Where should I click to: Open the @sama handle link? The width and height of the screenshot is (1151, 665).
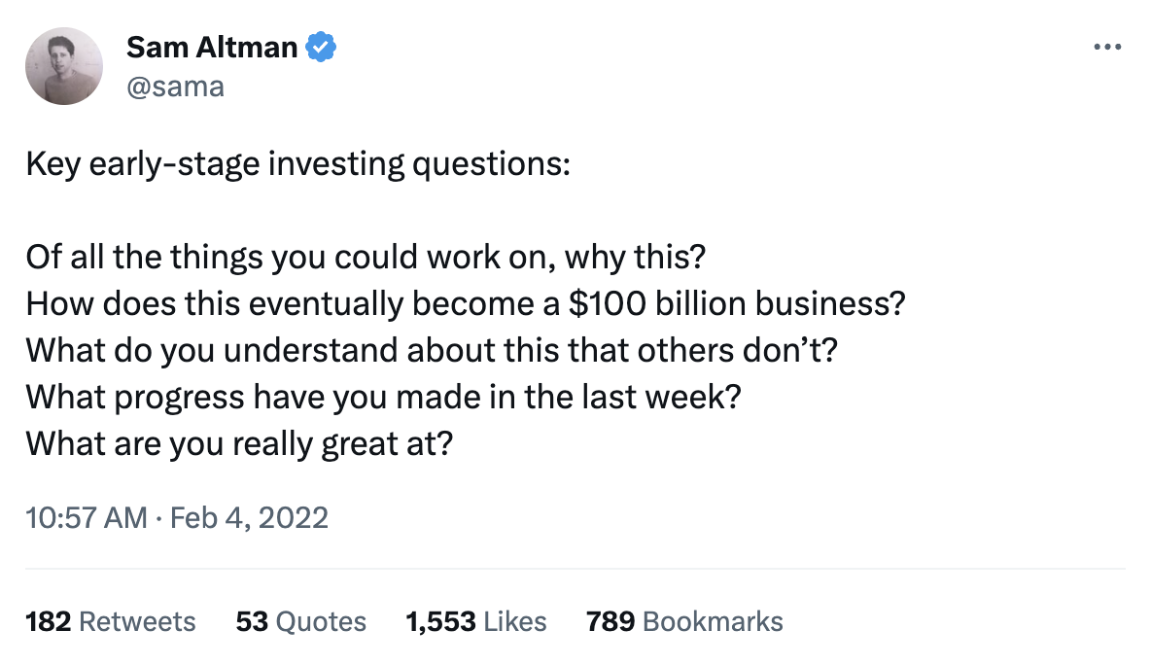pyautogui.click(x=175, y=86)
